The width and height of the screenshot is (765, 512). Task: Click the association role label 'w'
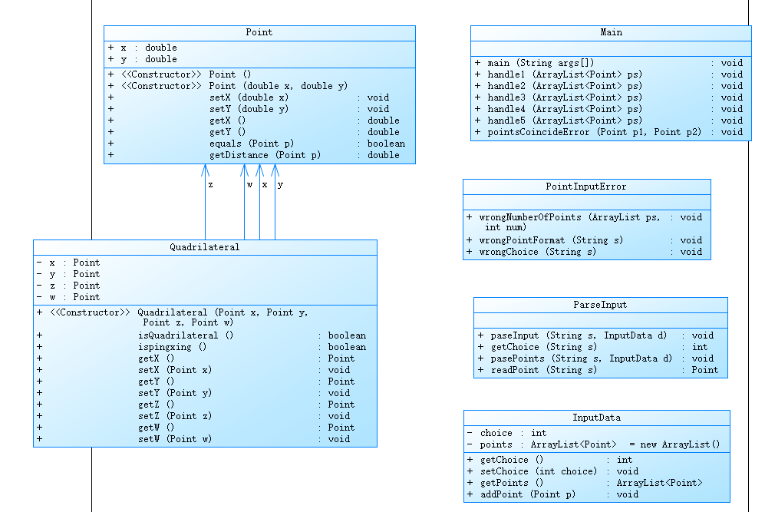click(250, 185)
